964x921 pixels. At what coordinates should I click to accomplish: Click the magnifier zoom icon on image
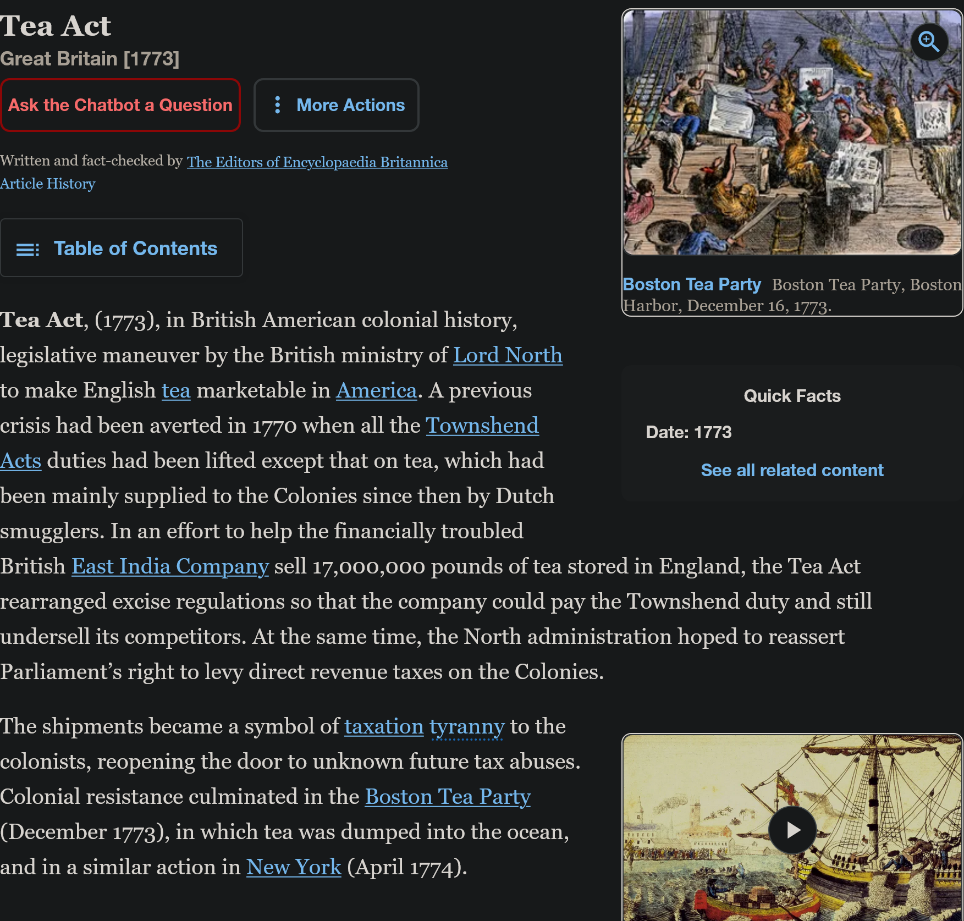coord(929,42)
